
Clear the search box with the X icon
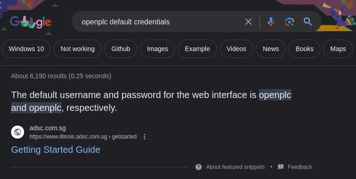click(x=248, y=22)
